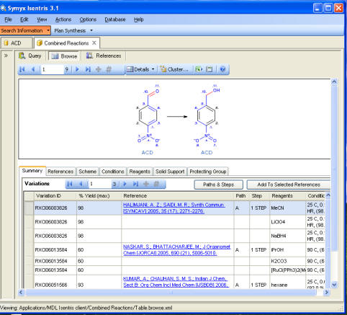Open the Help menu
347x315 pixels.
(138, 19)
